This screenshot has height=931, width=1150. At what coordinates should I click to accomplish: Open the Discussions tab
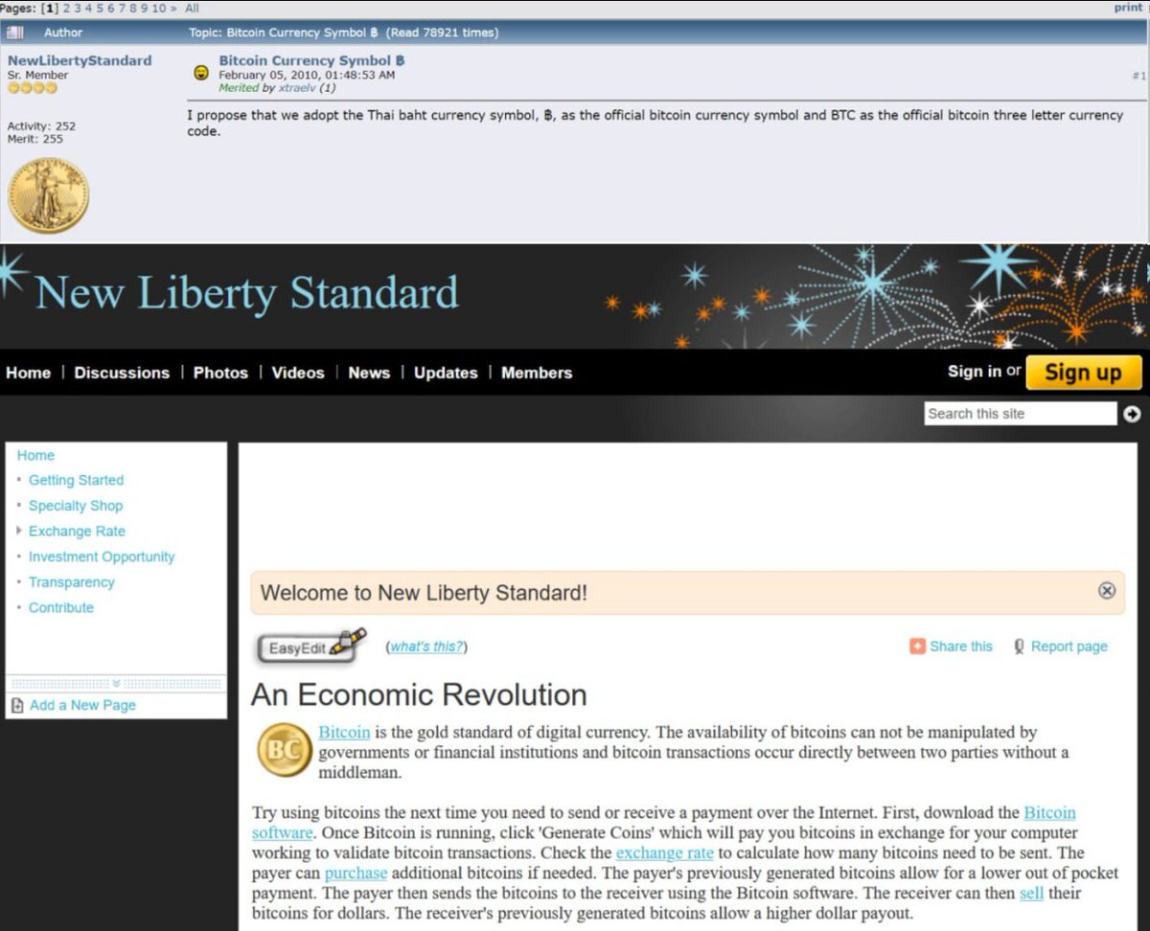122,373
